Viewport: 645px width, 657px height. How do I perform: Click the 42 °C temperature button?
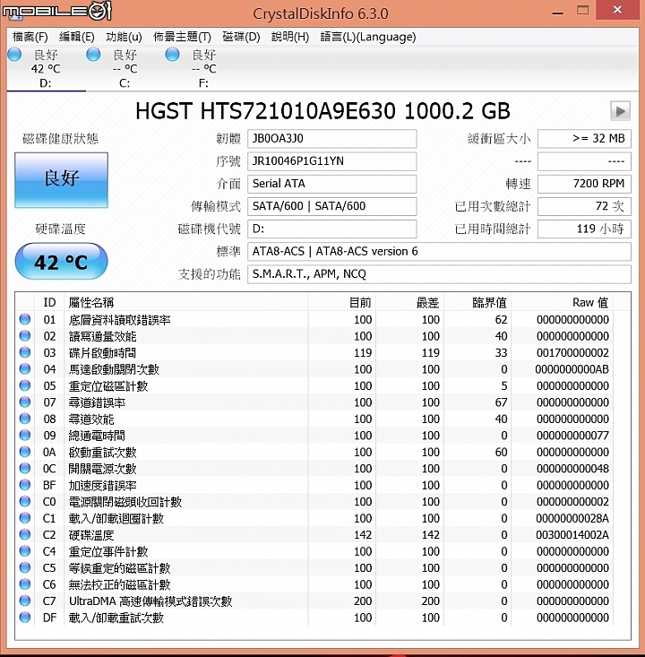pyautogui.click(x=61, y=262)
